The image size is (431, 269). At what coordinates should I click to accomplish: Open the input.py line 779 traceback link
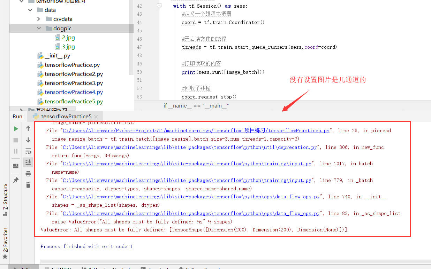tap(187, 180)
